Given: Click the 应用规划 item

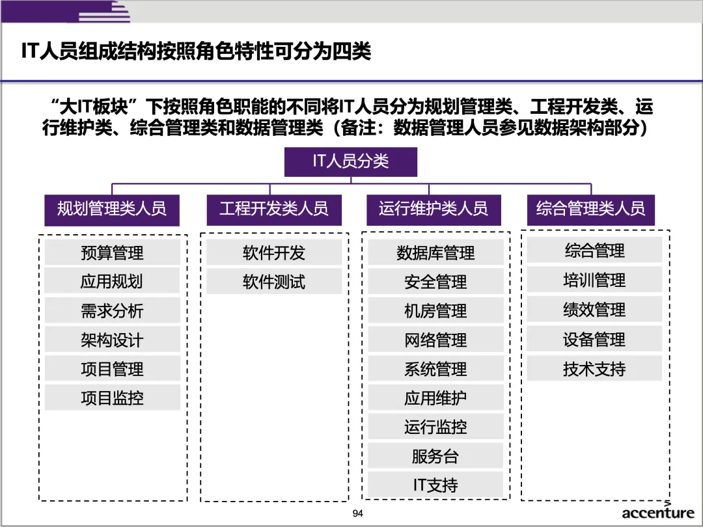Looking at the screenshot, I should point(113,281).
